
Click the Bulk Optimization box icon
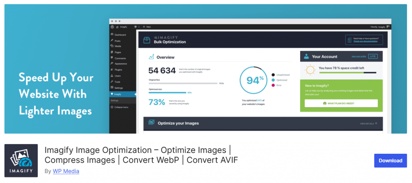tap(146, 40)
